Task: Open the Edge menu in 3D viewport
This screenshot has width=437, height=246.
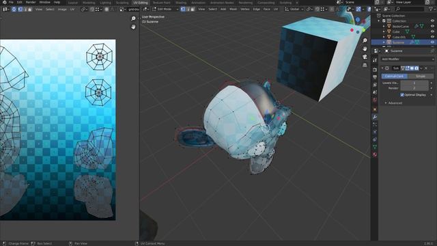Action: [257, 9]
